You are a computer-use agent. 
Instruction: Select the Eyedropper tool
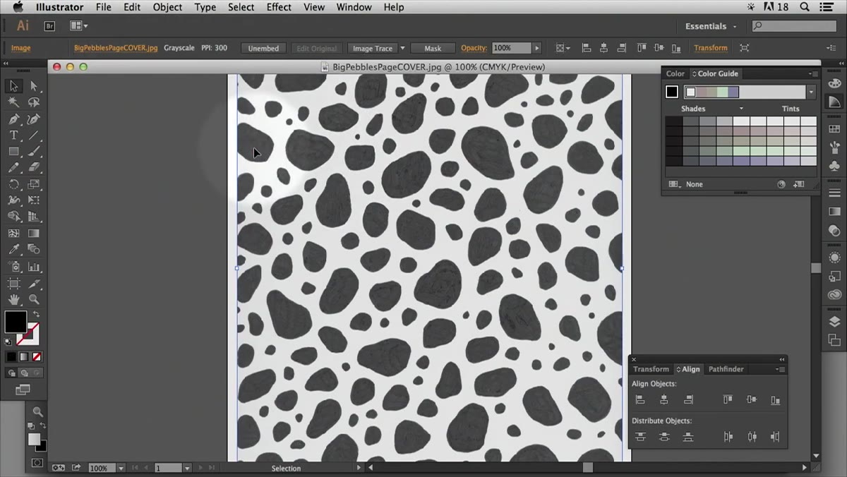(x=13, y=249)
